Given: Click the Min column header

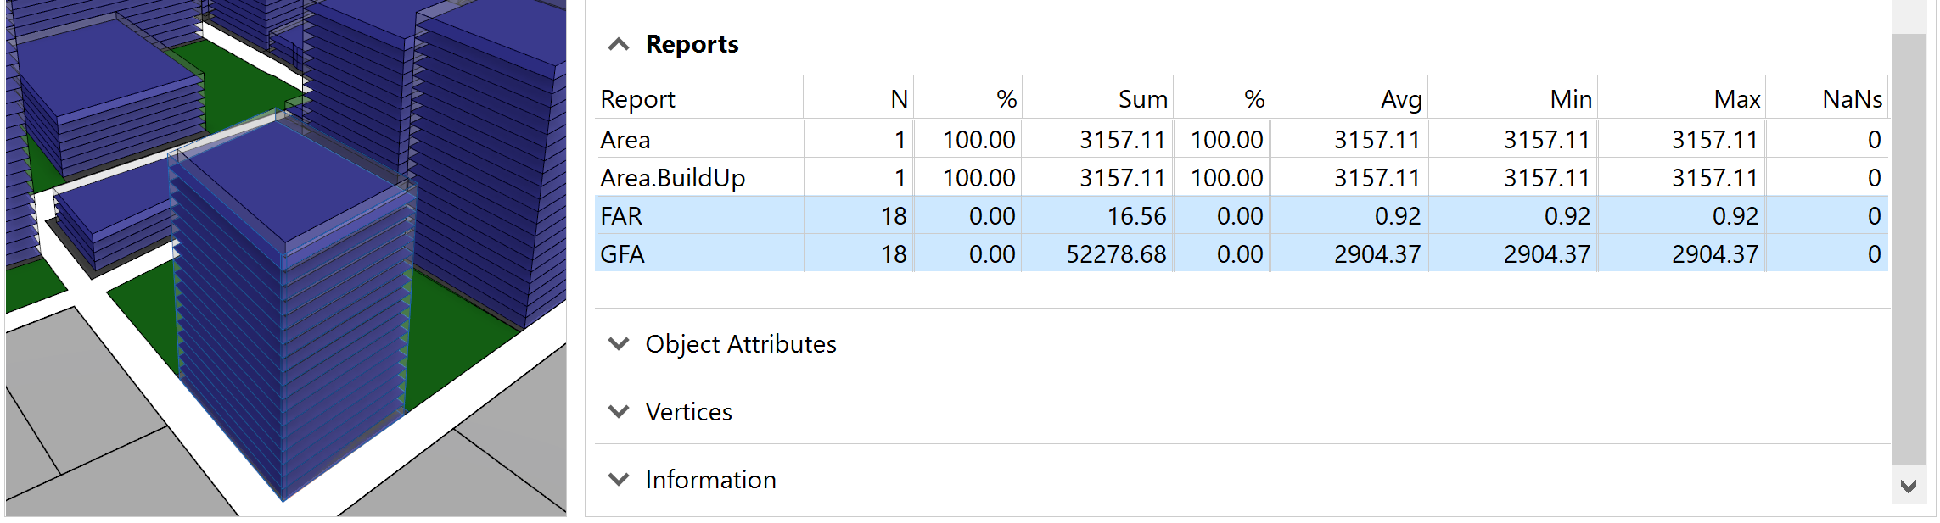Looking at the screenshot, I should click(x=1570, y=99).
